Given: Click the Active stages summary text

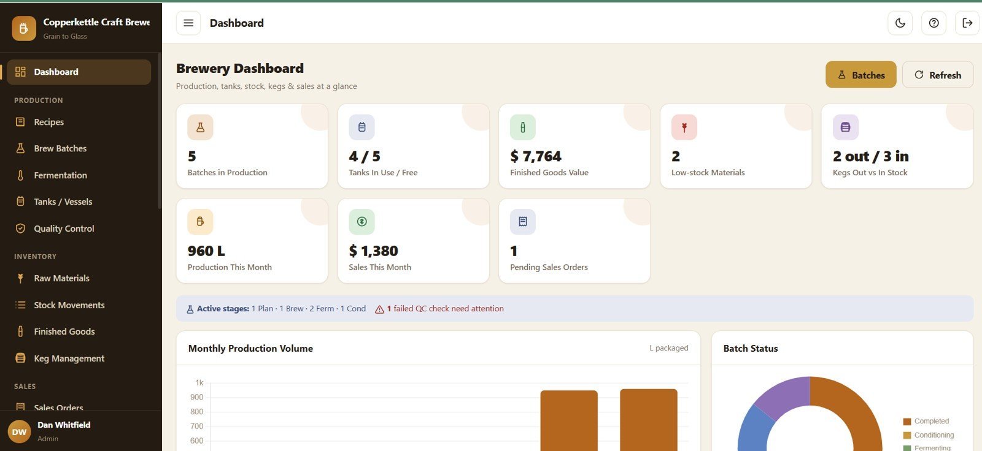Looking at the screenshot, I should coord(281,309).
